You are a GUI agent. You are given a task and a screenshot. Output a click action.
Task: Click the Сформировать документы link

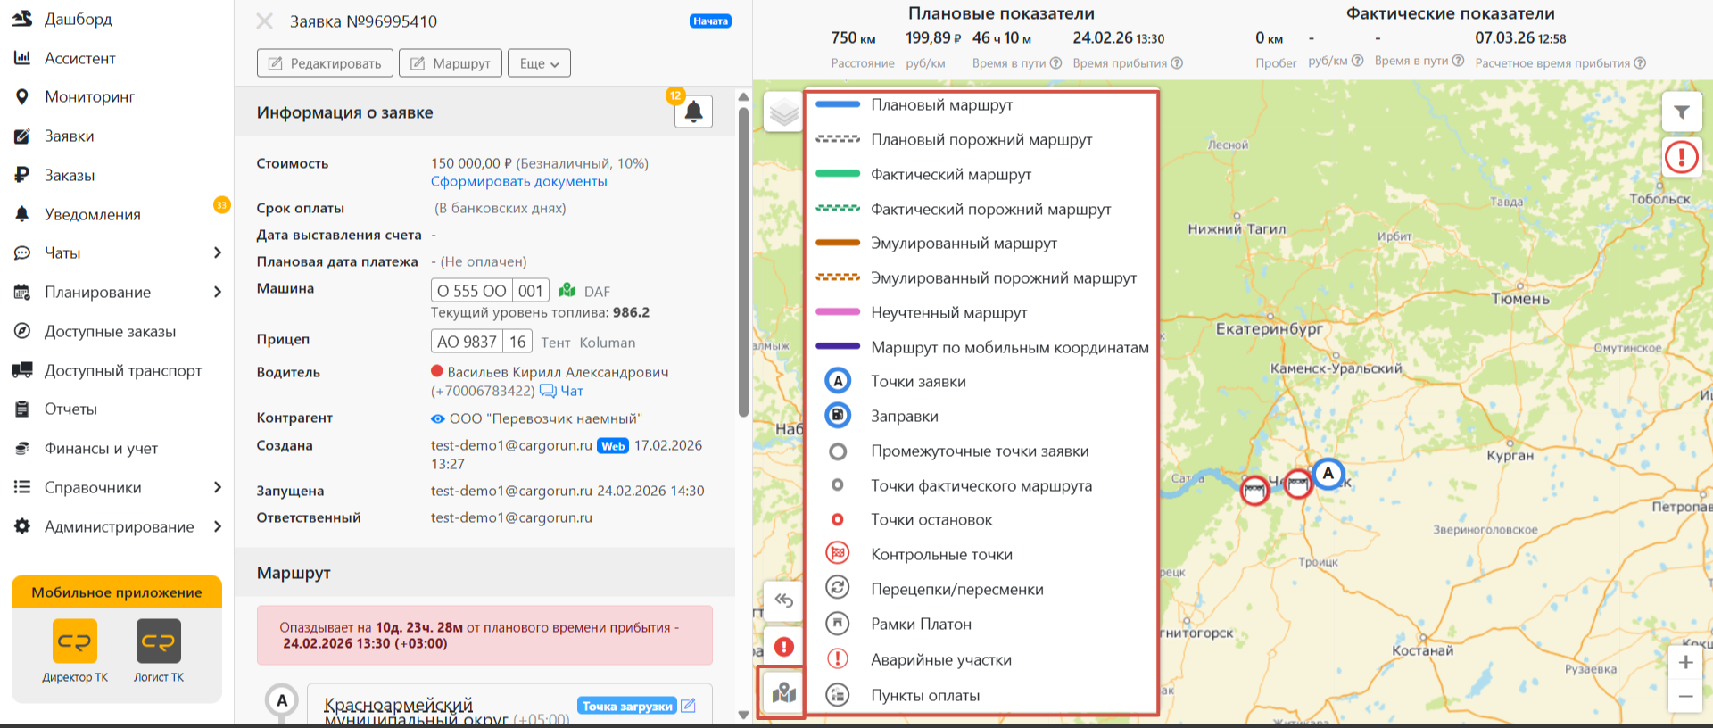(519, 181)
